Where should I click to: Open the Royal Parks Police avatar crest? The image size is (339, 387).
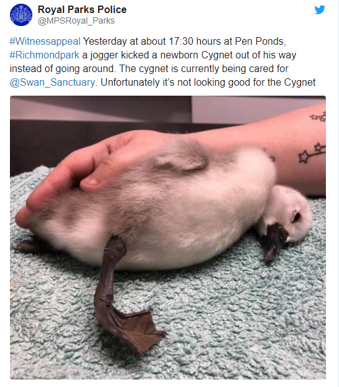[x=21, y=15]
